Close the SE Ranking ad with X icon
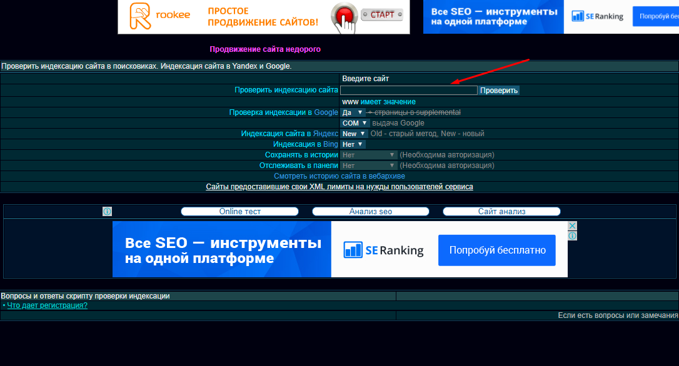Screen dimensions: 679x366 [x=572, y=226]
